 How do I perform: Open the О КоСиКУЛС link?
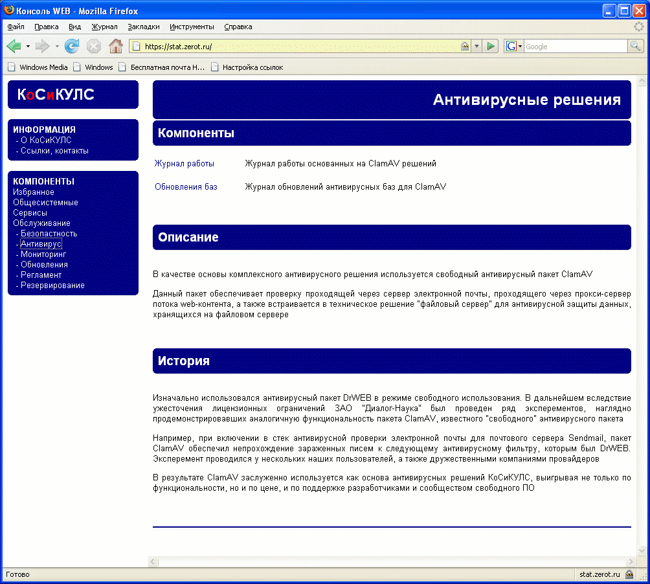pos(46,140)
